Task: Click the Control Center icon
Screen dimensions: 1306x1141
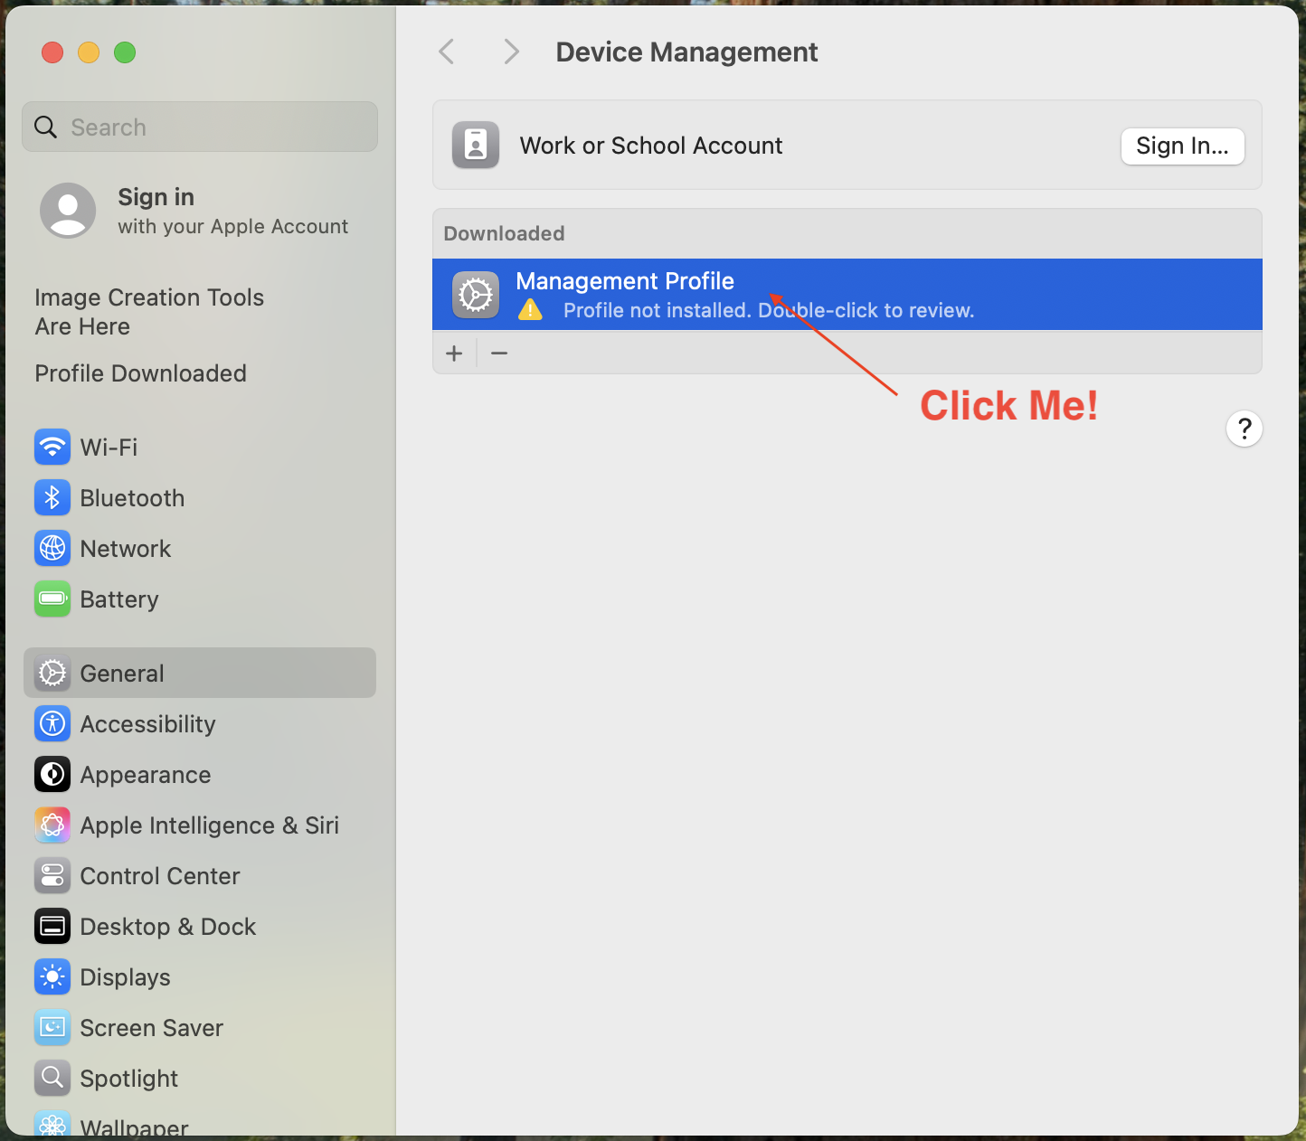Action: tap(52, 875)
